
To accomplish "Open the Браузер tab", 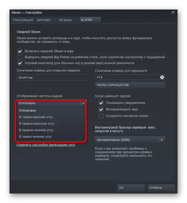I will pos(44,20).
